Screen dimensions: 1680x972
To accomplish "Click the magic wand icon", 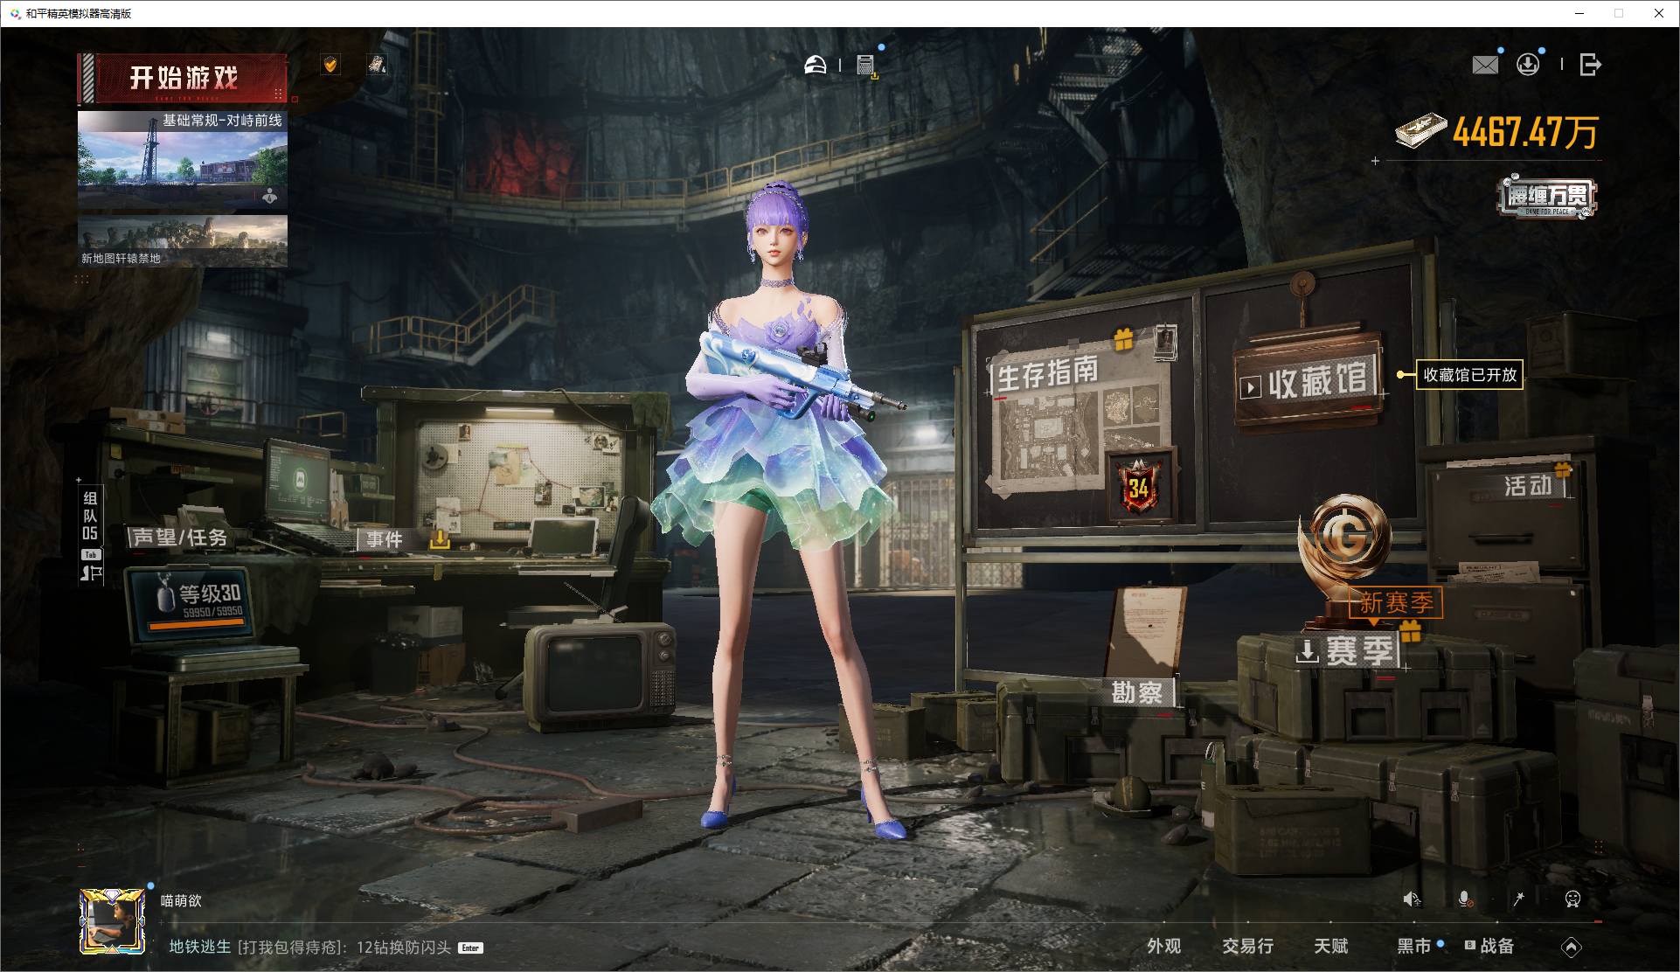I will pos(1518,899).
